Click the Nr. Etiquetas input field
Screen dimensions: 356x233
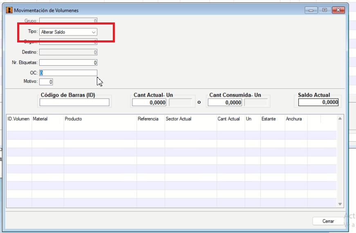tap(68, 62)
